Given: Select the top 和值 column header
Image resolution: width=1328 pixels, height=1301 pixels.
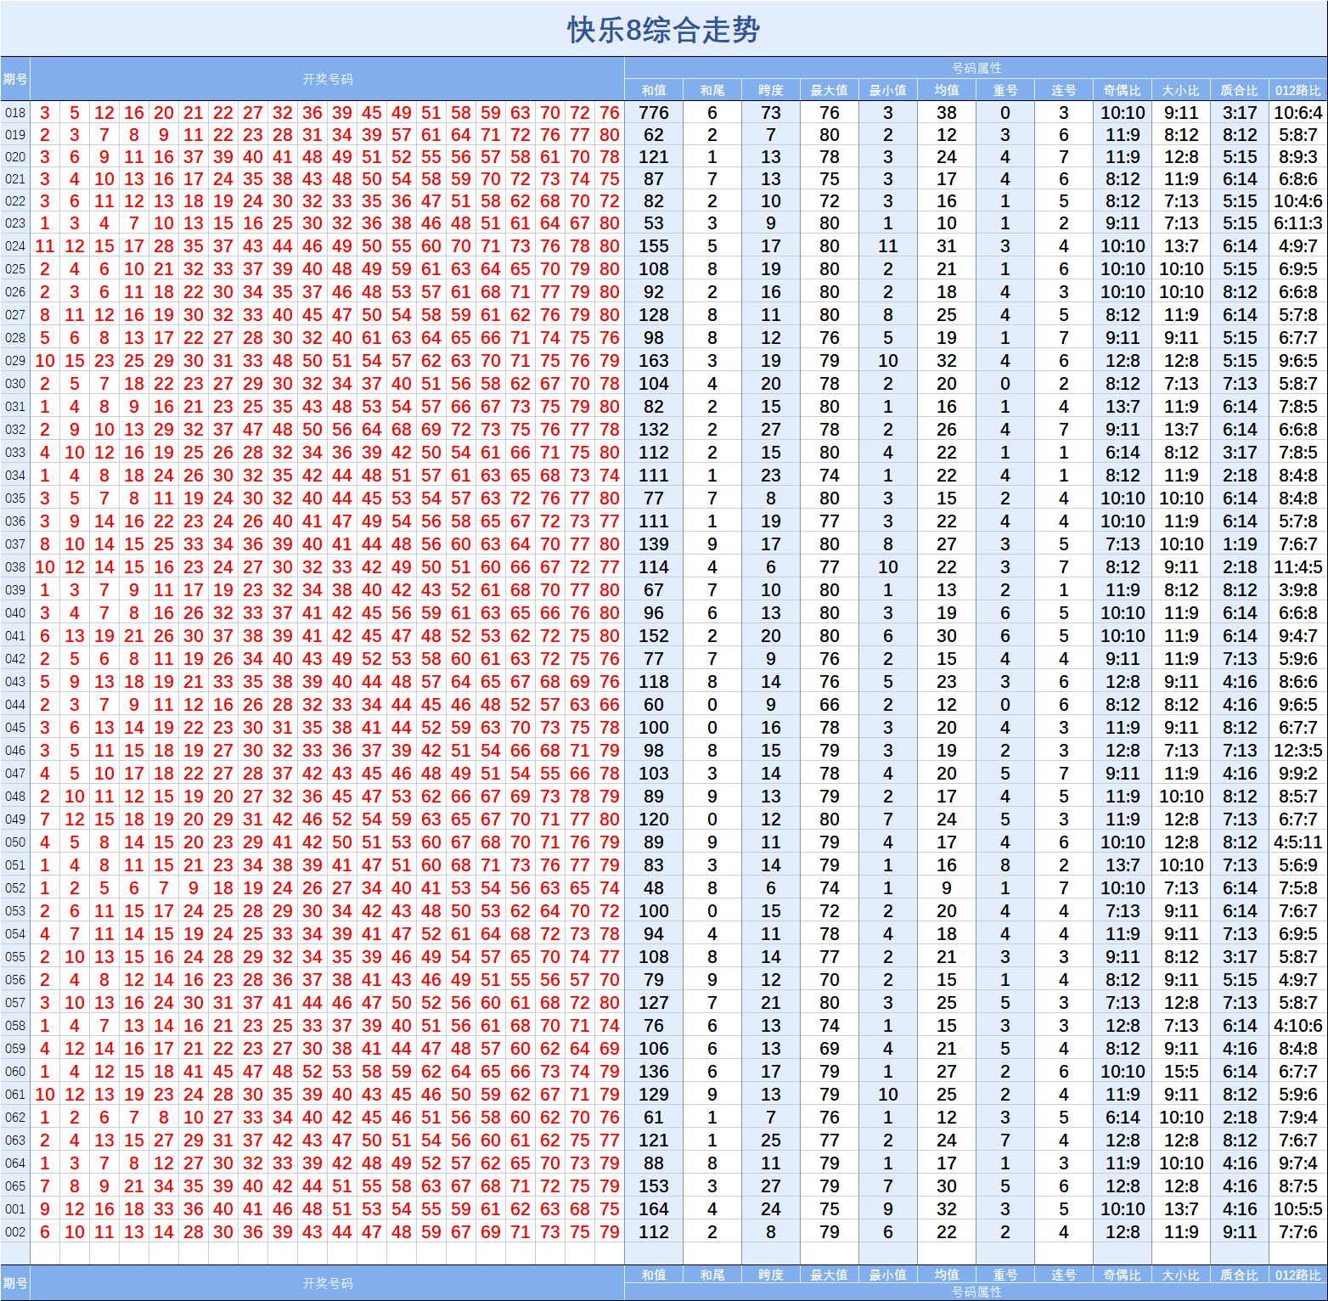Looking at the screenshot, I should (x=654, y=90).
